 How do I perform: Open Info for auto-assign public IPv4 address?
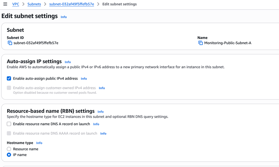click(x=84, y=79)
